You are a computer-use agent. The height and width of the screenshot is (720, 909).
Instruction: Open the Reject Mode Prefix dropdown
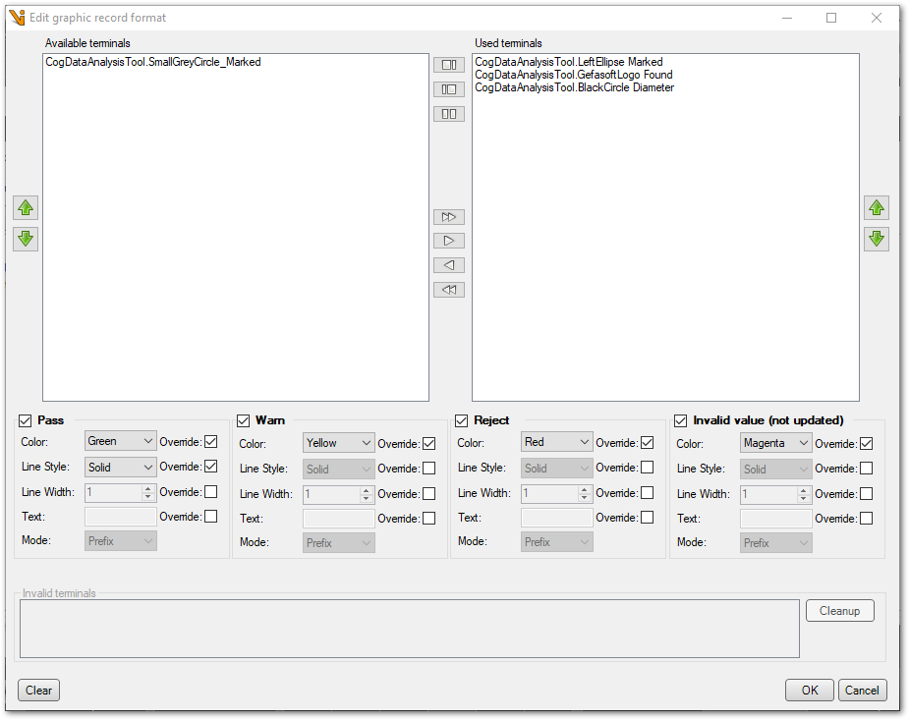pyautogui.click(x=556, y=542)
